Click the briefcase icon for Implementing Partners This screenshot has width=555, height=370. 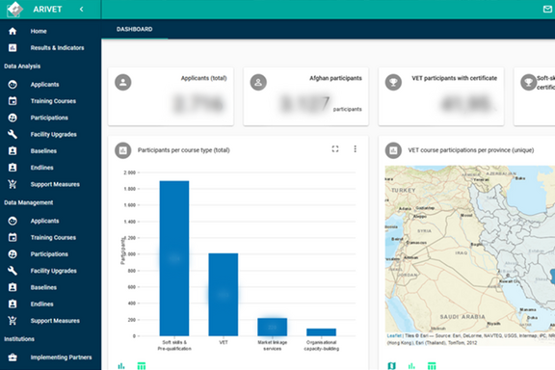pyautogui.click(x=13, y=357)
